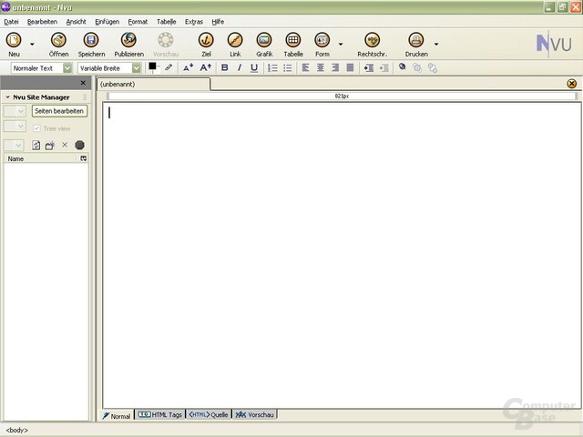Toggle the numbered list button
Screen dimensions: 583x437
(x=272, y=67)
